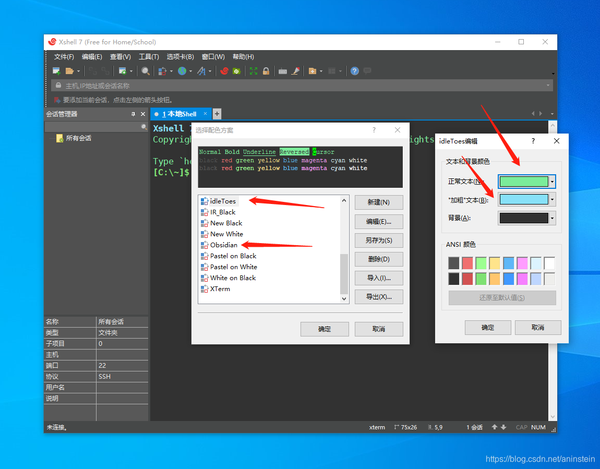This screenshot has height=469, width=600.
Task: Click help question mark in idleToes编辑 dialog
Action: tap(533, 141)
